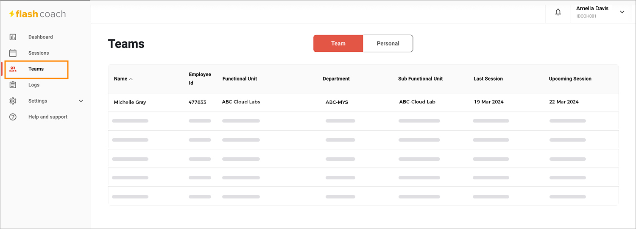Click ABC-Cloud Lab cell
The width and height of the screenshot is (636, 229).
(417, 102)
